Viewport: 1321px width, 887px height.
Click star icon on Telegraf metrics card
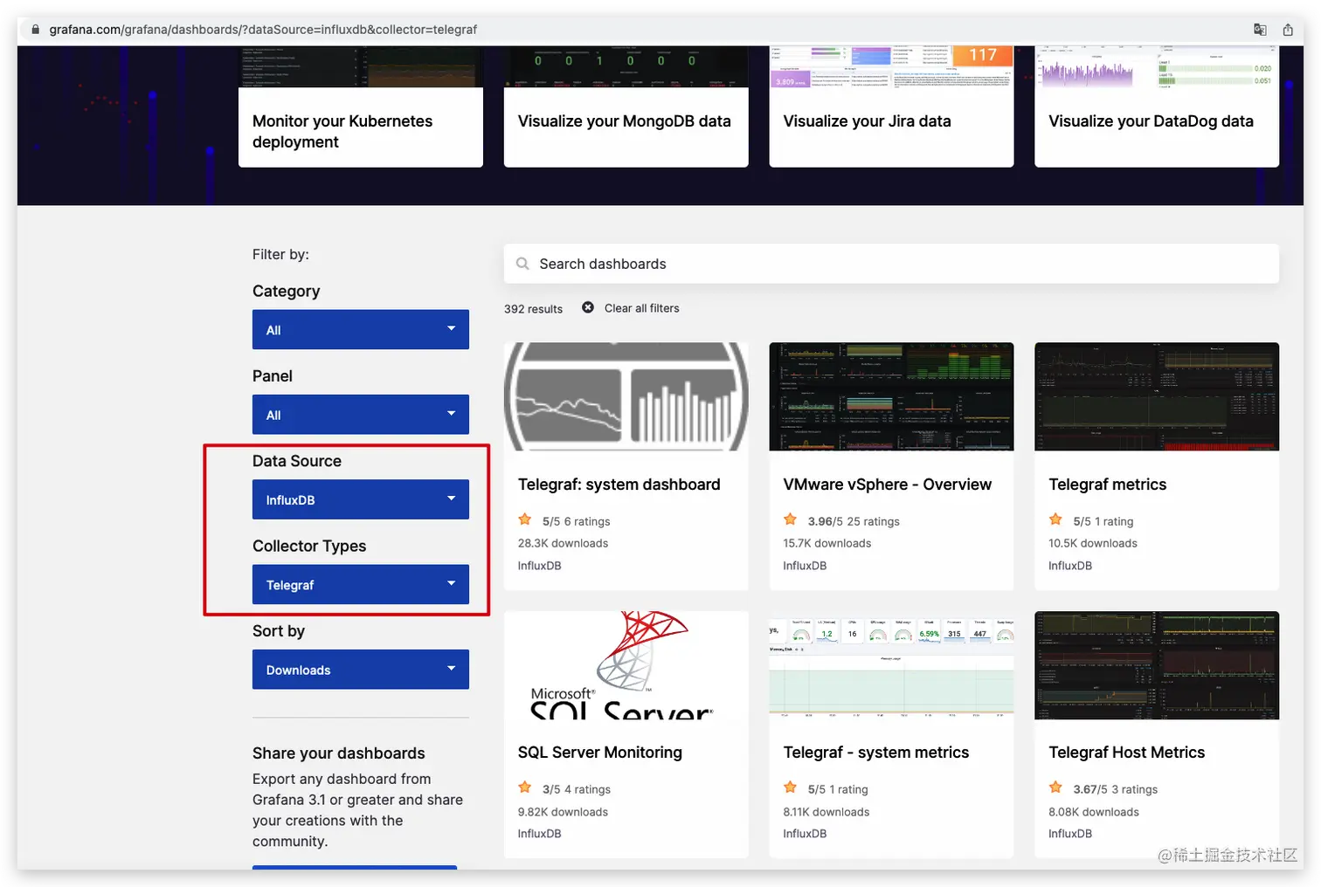[1055, 519]
